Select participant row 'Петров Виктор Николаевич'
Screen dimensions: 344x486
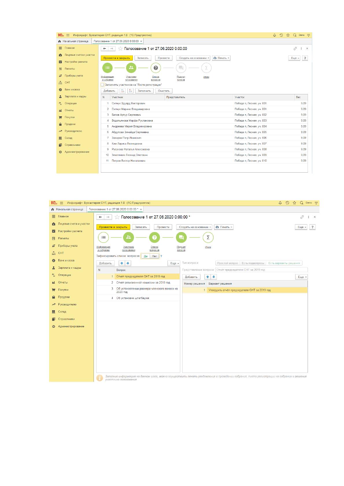[x=204, y=161]
